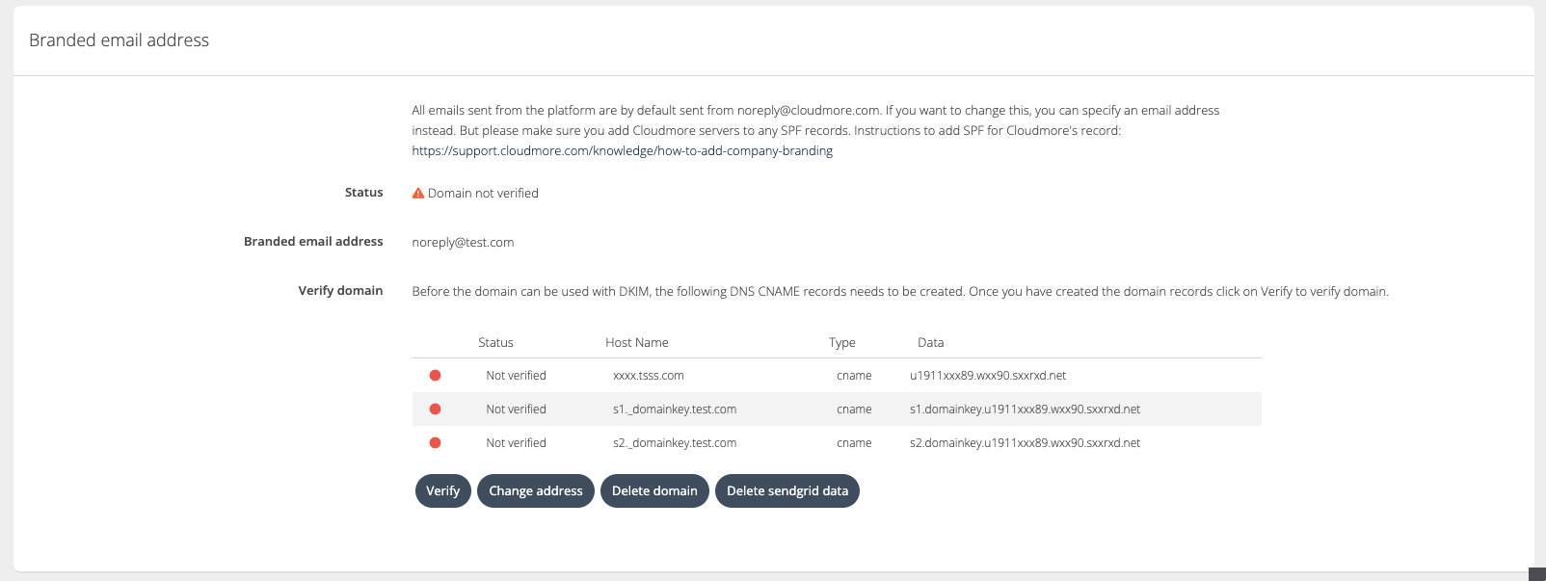Click the Domain not verified status text
Viewport: 1546px width, 581px height.
[x=483, y=194]
